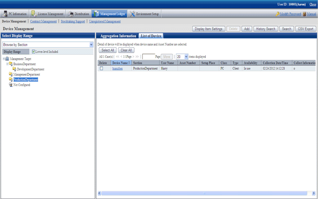318x199 pixels.
Task: Click the ProductionDepartment folder icon
Action: (x=11, y=79)
